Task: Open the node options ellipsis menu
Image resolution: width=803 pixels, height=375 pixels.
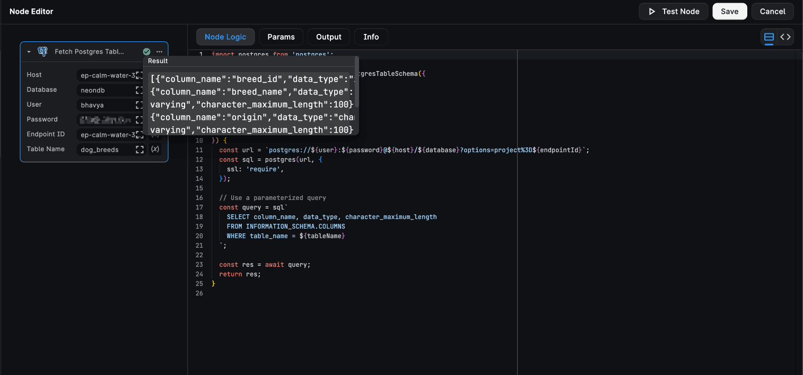Action: tap(159, 51)
